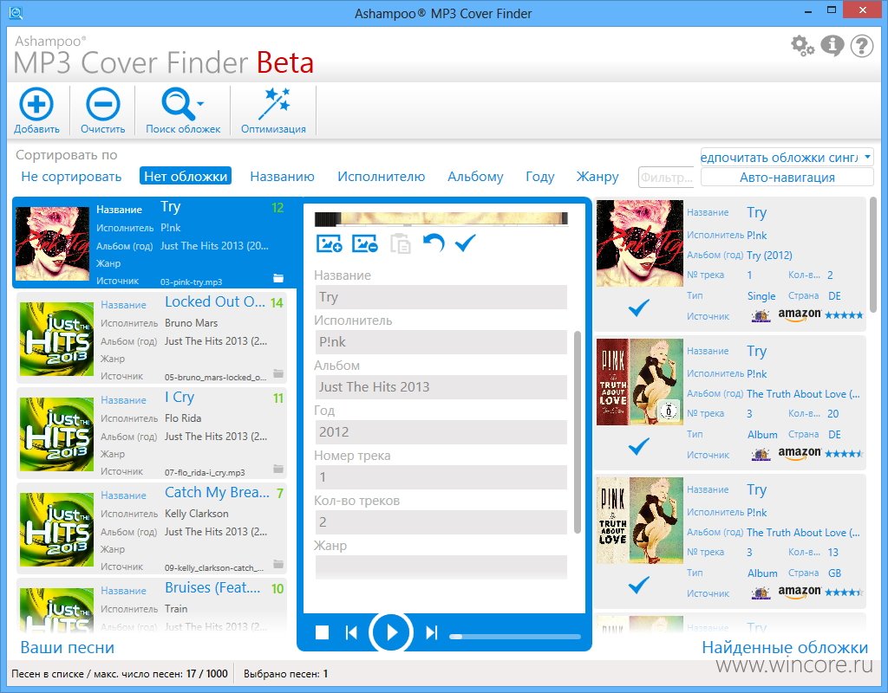Open folder icon for Locked Out song

(278, 373)
